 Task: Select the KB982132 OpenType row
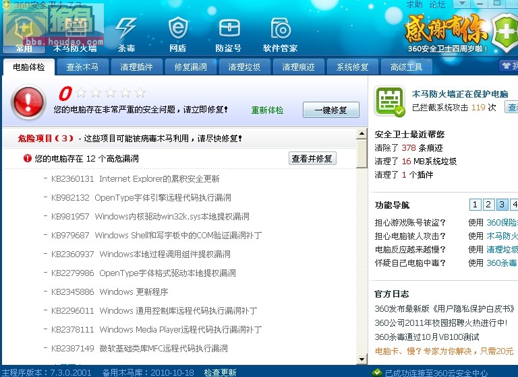click(x=138, y=197)
